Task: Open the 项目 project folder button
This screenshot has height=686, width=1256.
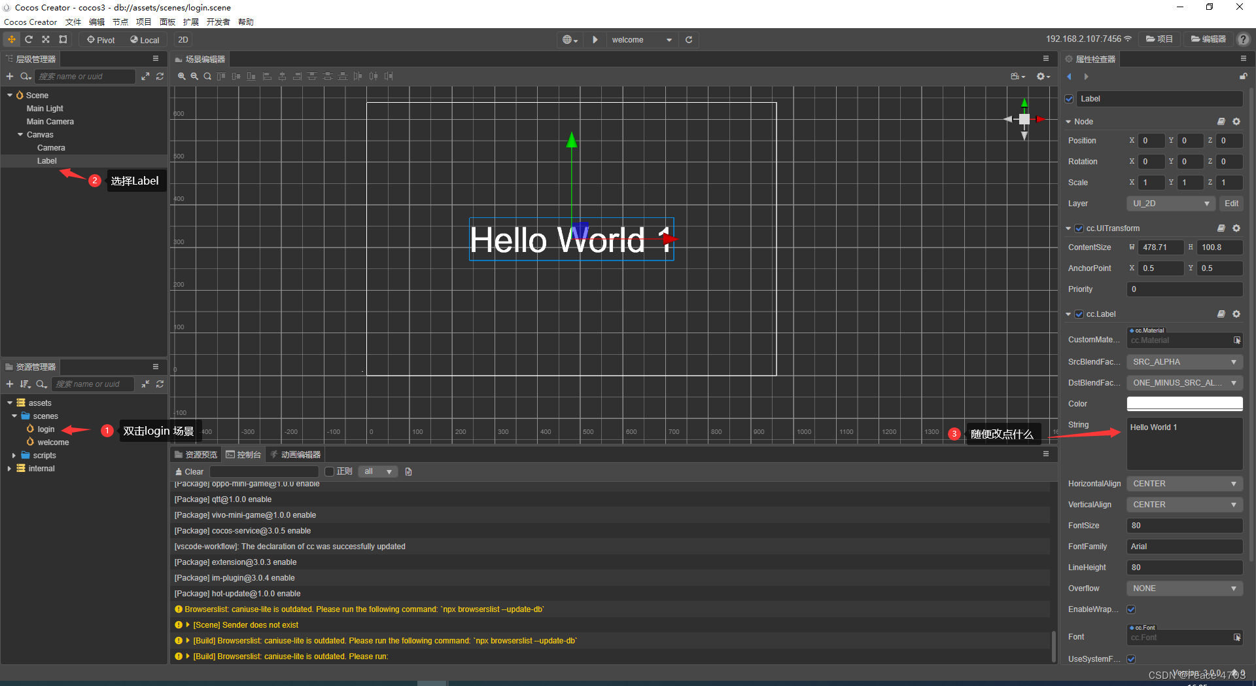Action: 1159,39
